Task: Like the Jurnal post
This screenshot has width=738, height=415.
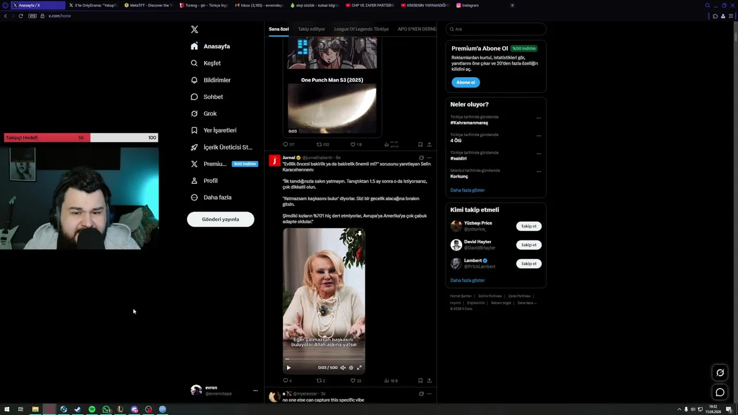Action: pos(356,380)
